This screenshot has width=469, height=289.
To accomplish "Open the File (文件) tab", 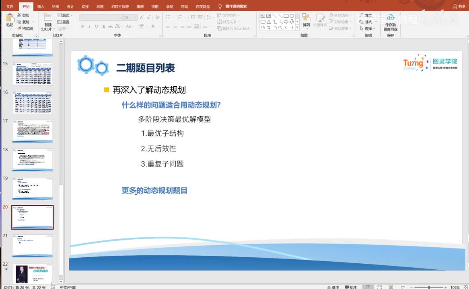I will 10,6.
